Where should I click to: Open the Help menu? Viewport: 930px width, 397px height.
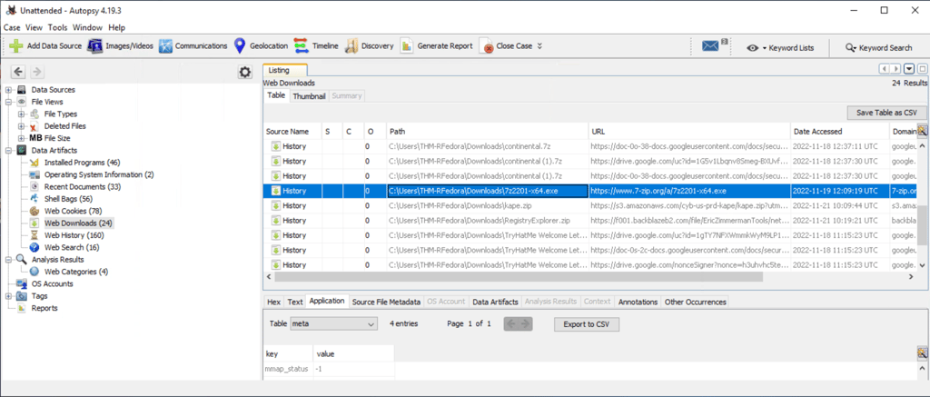(x=117, y=27)
